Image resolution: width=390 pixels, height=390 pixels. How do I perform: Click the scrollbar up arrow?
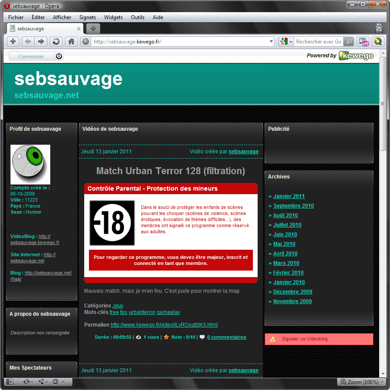click(x=383, y=53)
